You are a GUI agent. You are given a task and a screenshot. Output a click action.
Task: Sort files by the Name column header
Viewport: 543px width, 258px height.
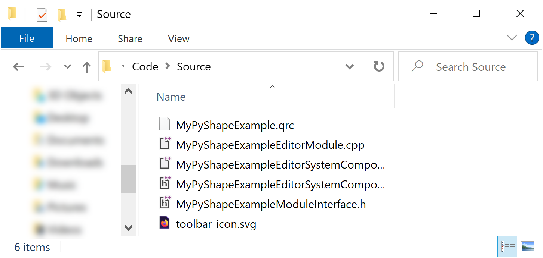171,97
